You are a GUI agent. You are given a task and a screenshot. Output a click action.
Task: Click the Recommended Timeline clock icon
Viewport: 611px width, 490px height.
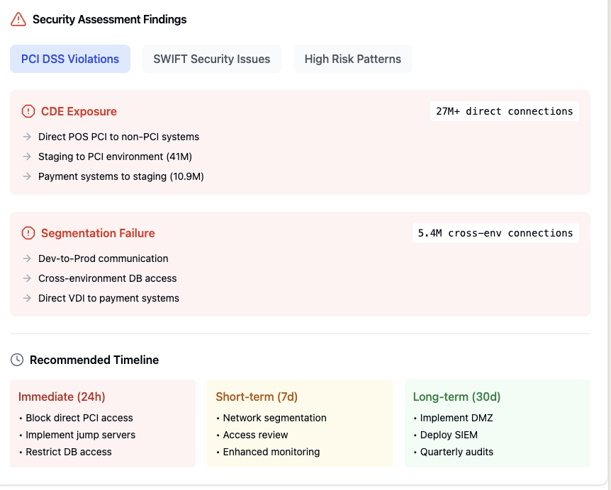coord(17,360)
